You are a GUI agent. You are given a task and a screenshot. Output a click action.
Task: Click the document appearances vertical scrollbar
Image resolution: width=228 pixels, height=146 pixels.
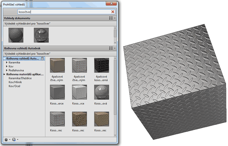tap(115, 36)
